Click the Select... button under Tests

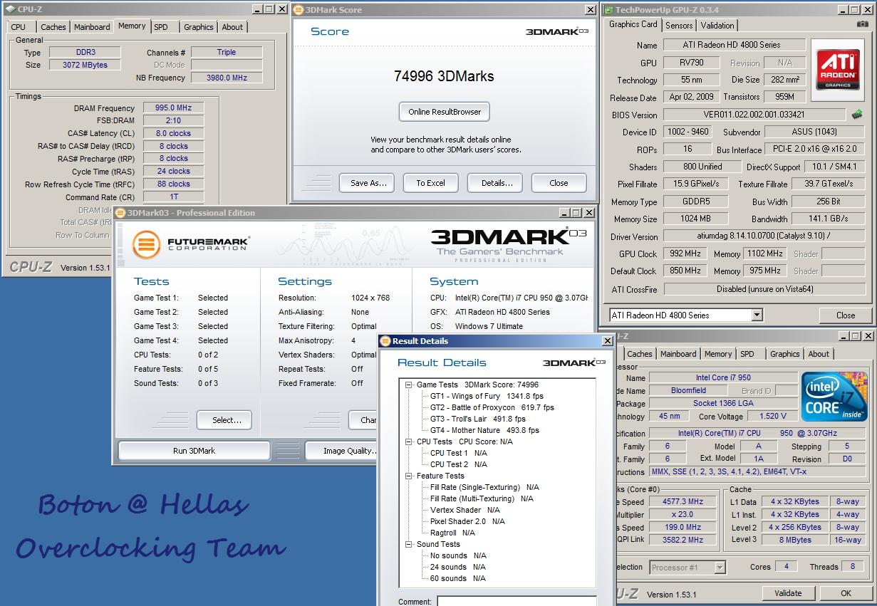[224, 420]
